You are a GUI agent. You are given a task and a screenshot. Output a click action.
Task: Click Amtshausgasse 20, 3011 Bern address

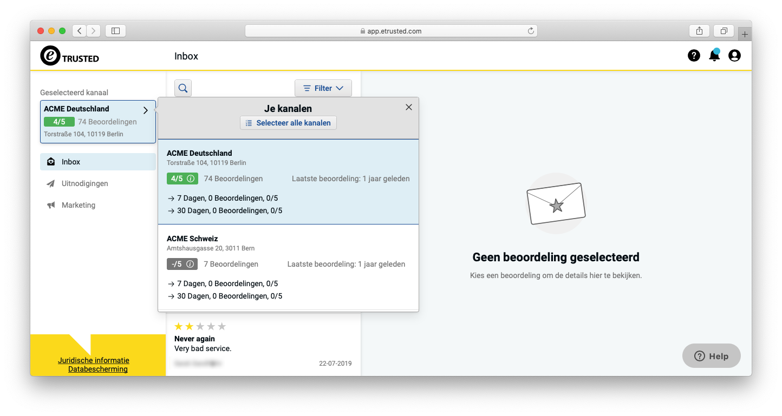211,248
